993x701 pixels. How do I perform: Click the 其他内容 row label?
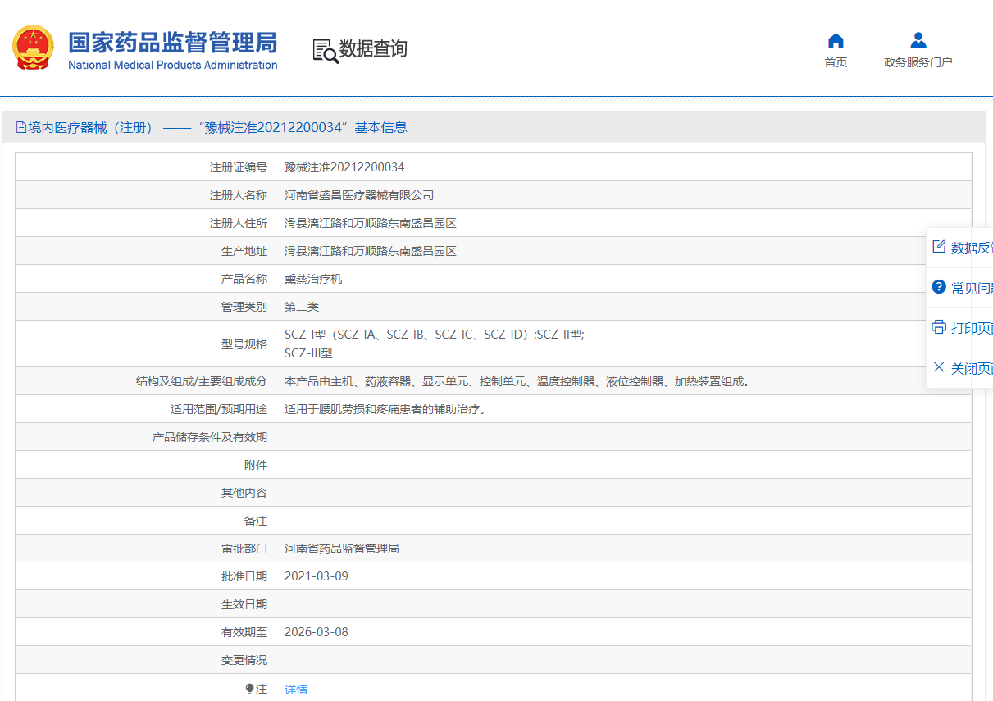coord(244,493)
